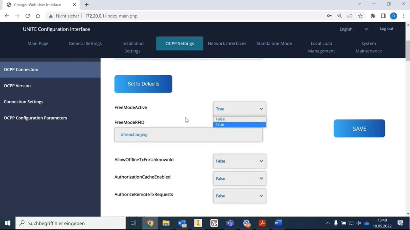Viewport: 410px width, 230px height.
Task: Open Outlook from the taskbar
Action: coord(182,223)
